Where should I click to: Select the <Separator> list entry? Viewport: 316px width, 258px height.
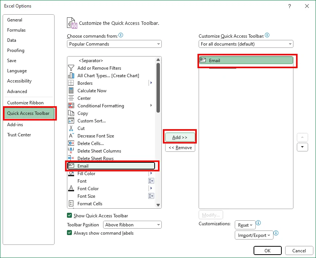[x=111, y=61]
